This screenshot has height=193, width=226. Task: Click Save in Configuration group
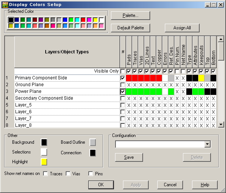129,157
